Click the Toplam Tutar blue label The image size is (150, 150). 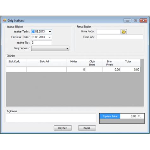tap(110, 116)
